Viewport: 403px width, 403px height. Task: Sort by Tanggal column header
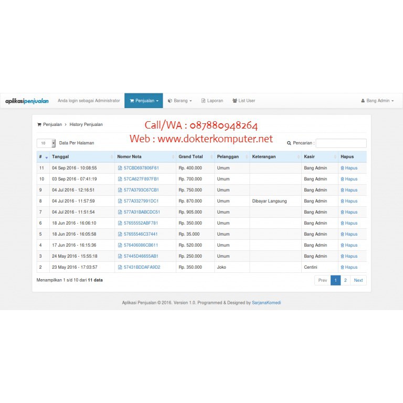pos(82,157)
